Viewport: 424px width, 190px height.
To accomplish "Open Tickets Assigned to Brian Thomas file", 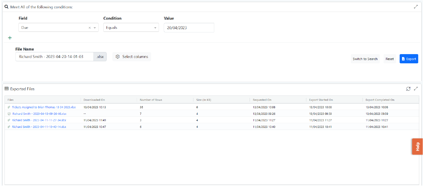I will coord(44,107).
